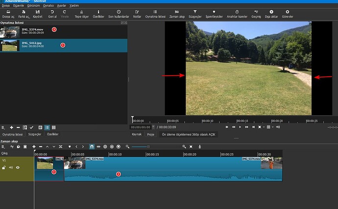
Task: Start playback with the play button
Action: [x=240, y=127]
